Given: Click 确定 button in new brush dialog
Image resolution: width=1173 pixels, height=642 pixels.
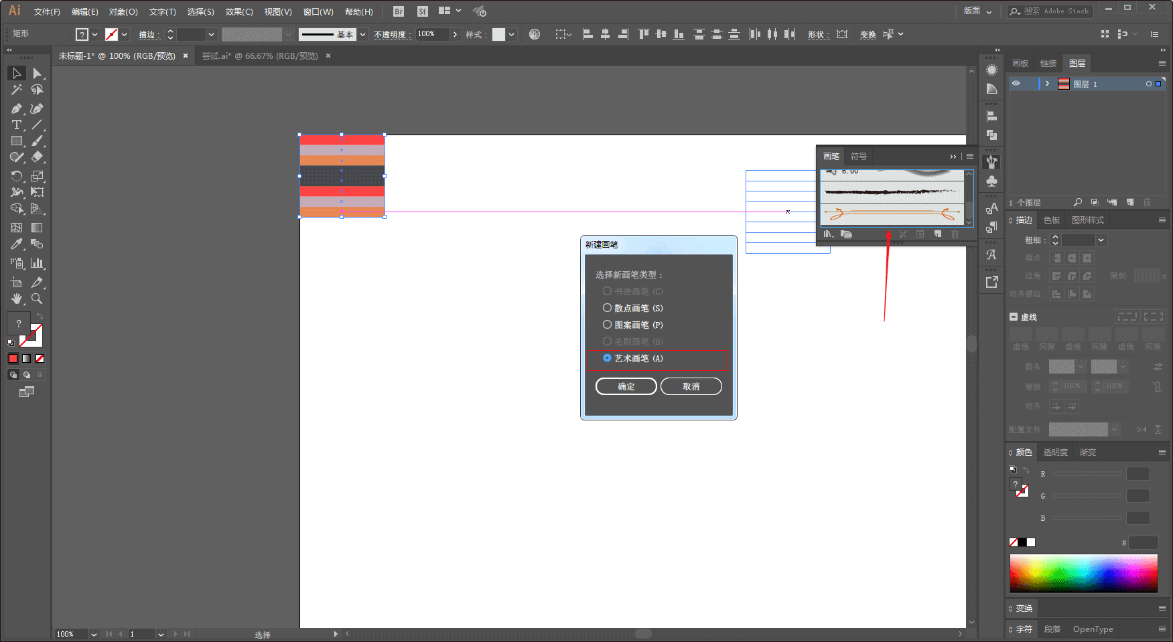Looking at the screenshot, I should coord(626,386).
